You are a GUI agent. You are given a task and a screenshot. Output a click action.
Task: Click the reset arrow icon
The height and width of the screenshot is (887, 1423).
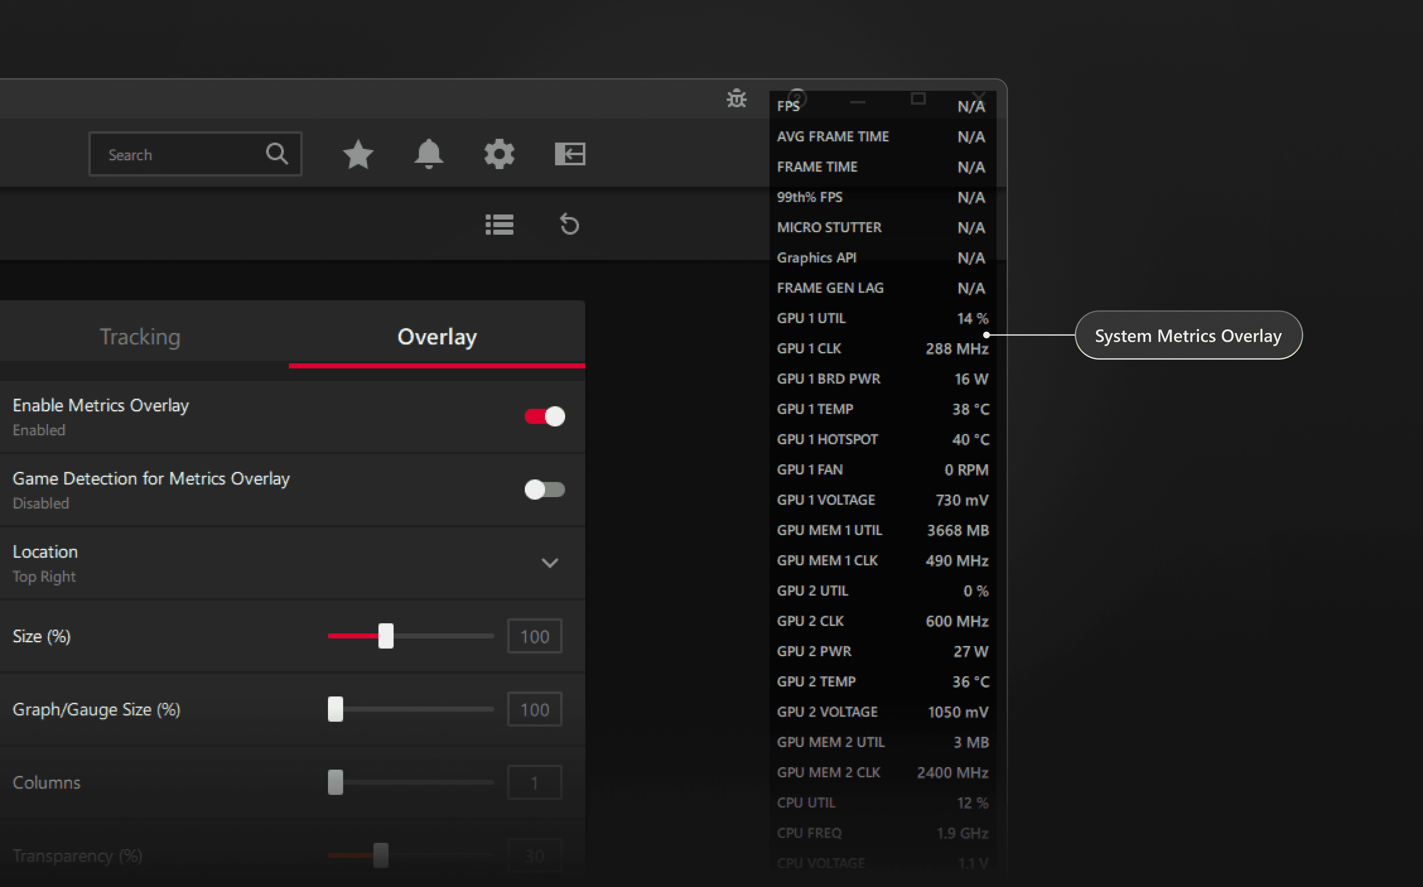click(569, 224)
